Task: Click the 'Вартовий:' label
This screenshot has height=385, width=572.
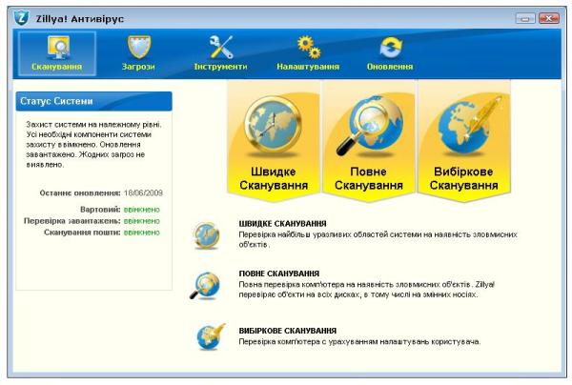Action: (x=100, y=210)
